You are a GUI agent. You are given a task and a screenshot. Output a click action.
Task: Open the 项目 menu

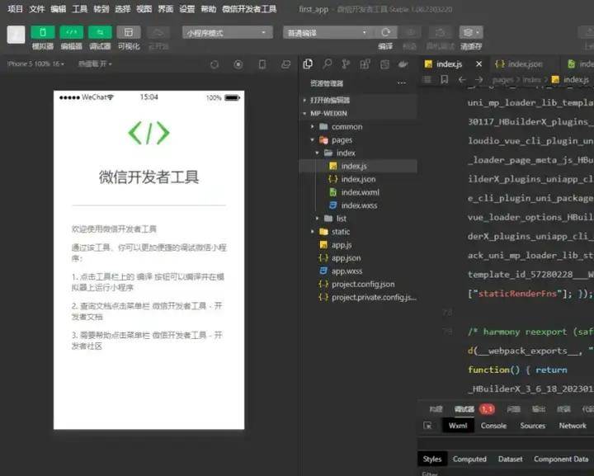click(15, 9)
